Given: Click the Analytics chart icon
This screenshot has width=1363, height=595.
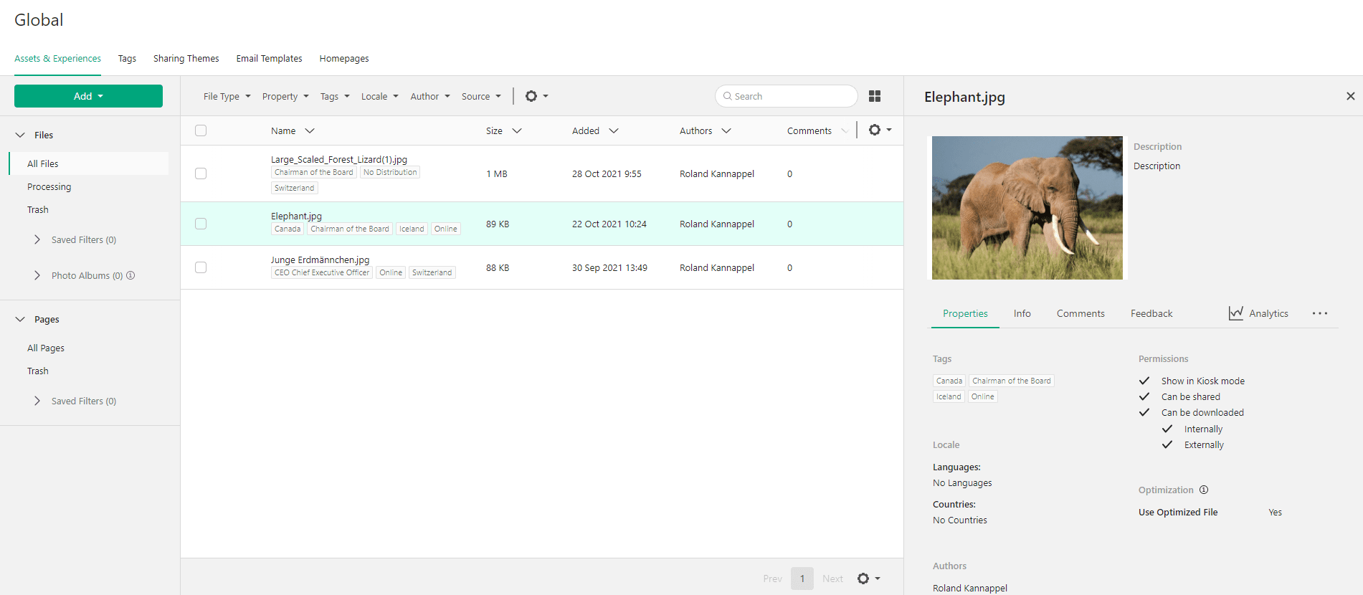Looking at the screenshot, I should coord(1235,313).
